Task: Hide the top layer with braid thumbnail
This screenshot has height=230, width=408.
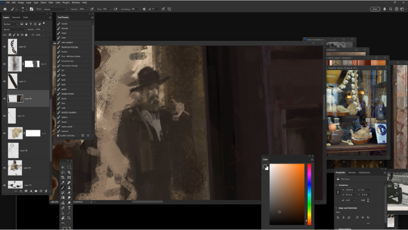Action: pyautogui.click(x=5, y=46)
